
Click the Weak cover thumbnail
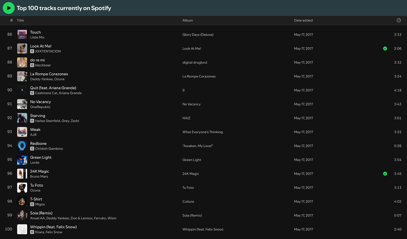click(22, 132)
